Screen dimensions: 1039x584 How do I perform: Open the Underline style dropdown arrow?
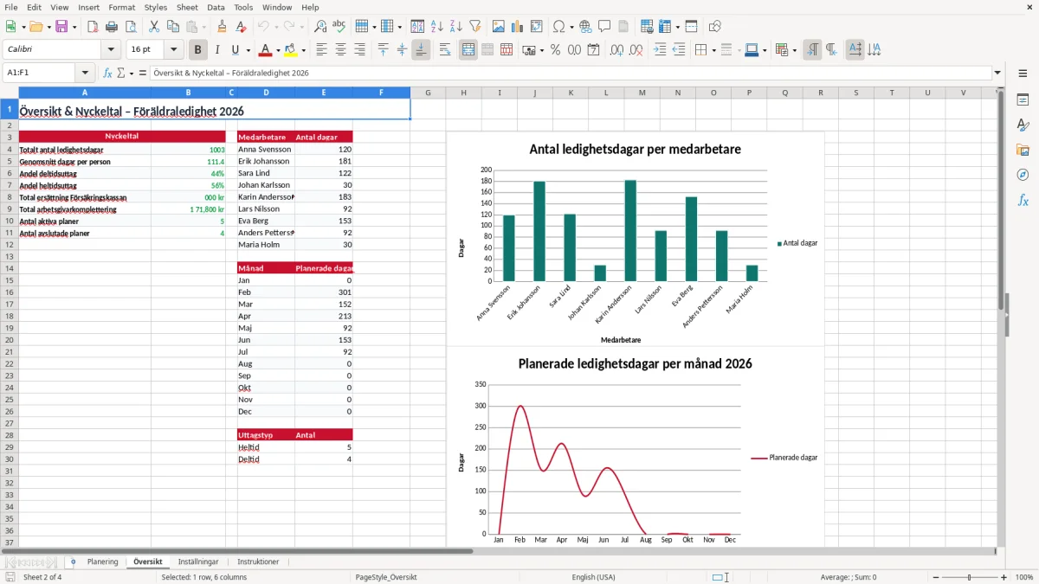[248, 50]
